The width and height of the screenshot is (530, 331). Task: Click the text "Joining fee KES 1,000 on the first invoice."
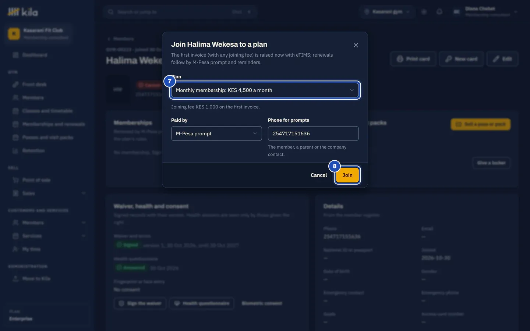[215, 107]
